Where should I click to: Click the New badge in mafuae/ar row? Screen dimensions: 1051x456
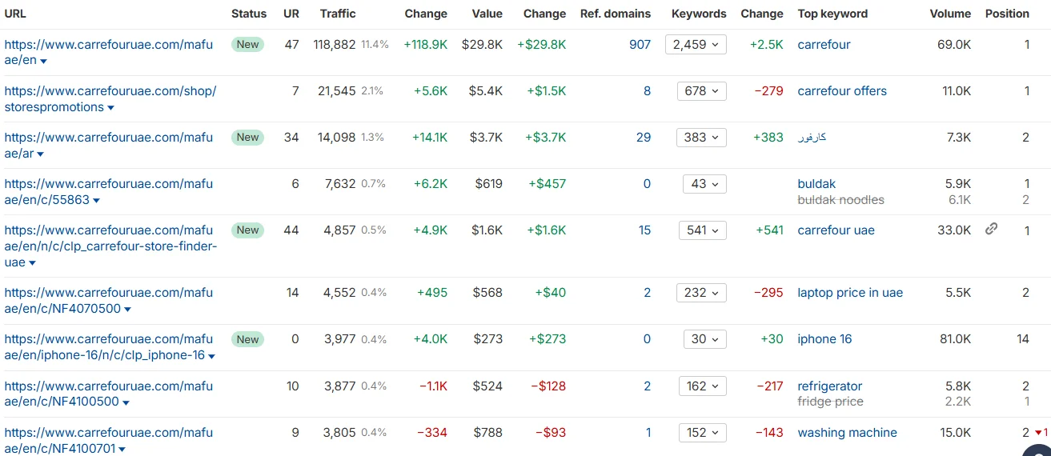248,137
